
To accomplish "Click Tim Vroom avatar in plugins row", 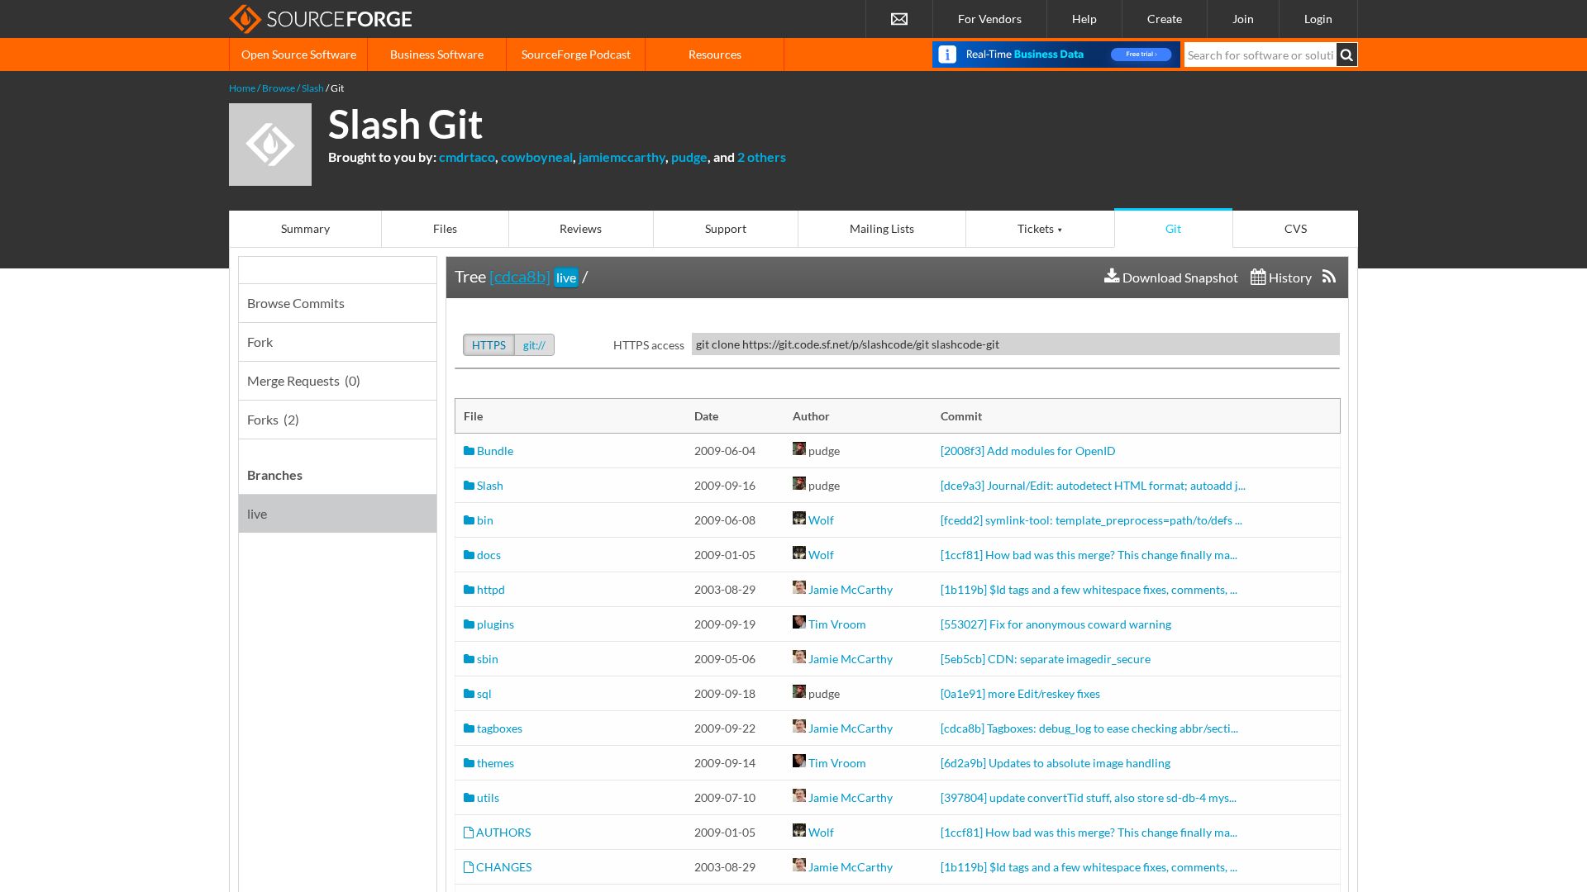I will [x=799, y=622].
